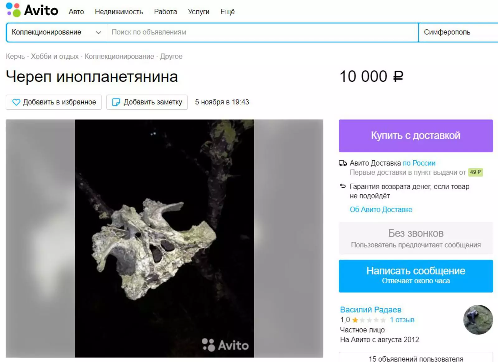Click the highlighted rating star under seller name
Image resolution: width=498 pixels, height=362 pixels.
355,319
